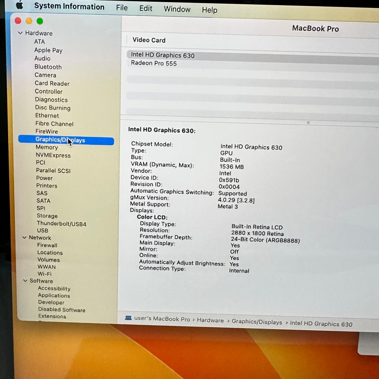Select Applications under Software
The image size is (379, 379).
[54, 295]
